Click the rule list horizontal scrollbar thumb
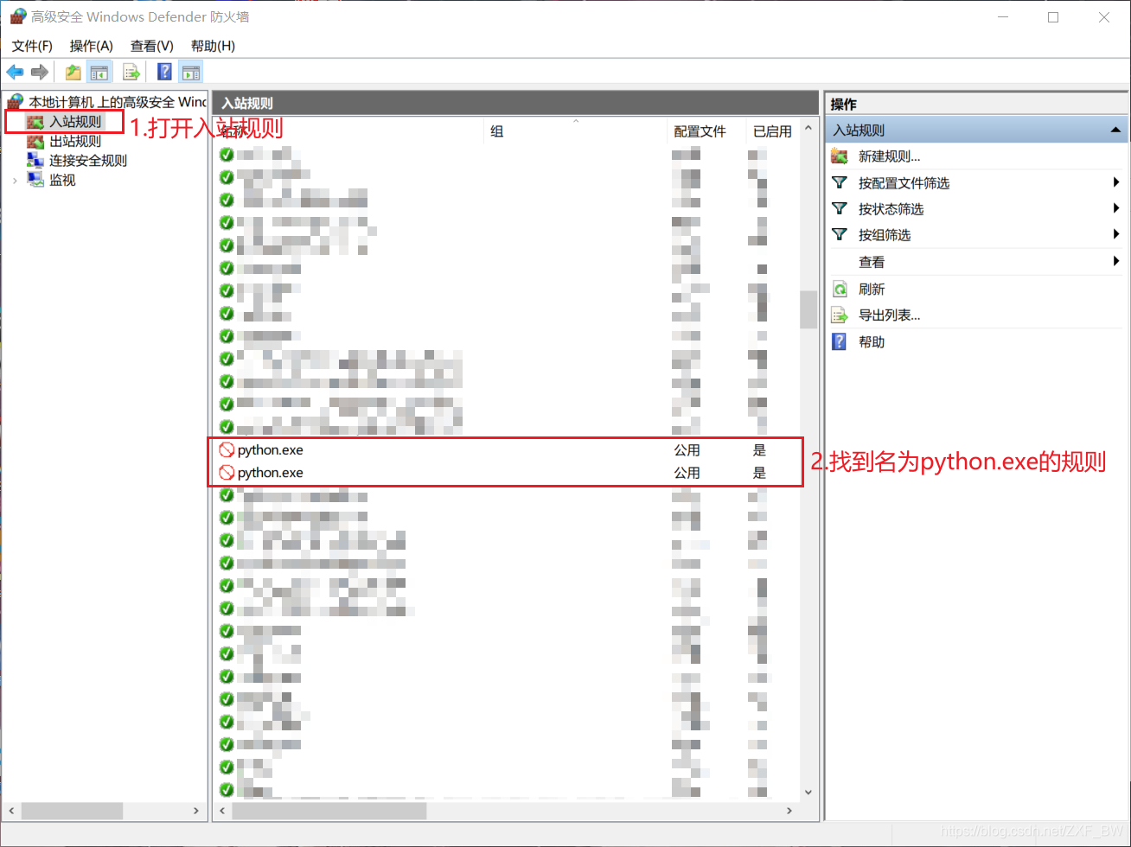Image resolution: width=1131 pixels, height=847 pixels. coord(329,812)
